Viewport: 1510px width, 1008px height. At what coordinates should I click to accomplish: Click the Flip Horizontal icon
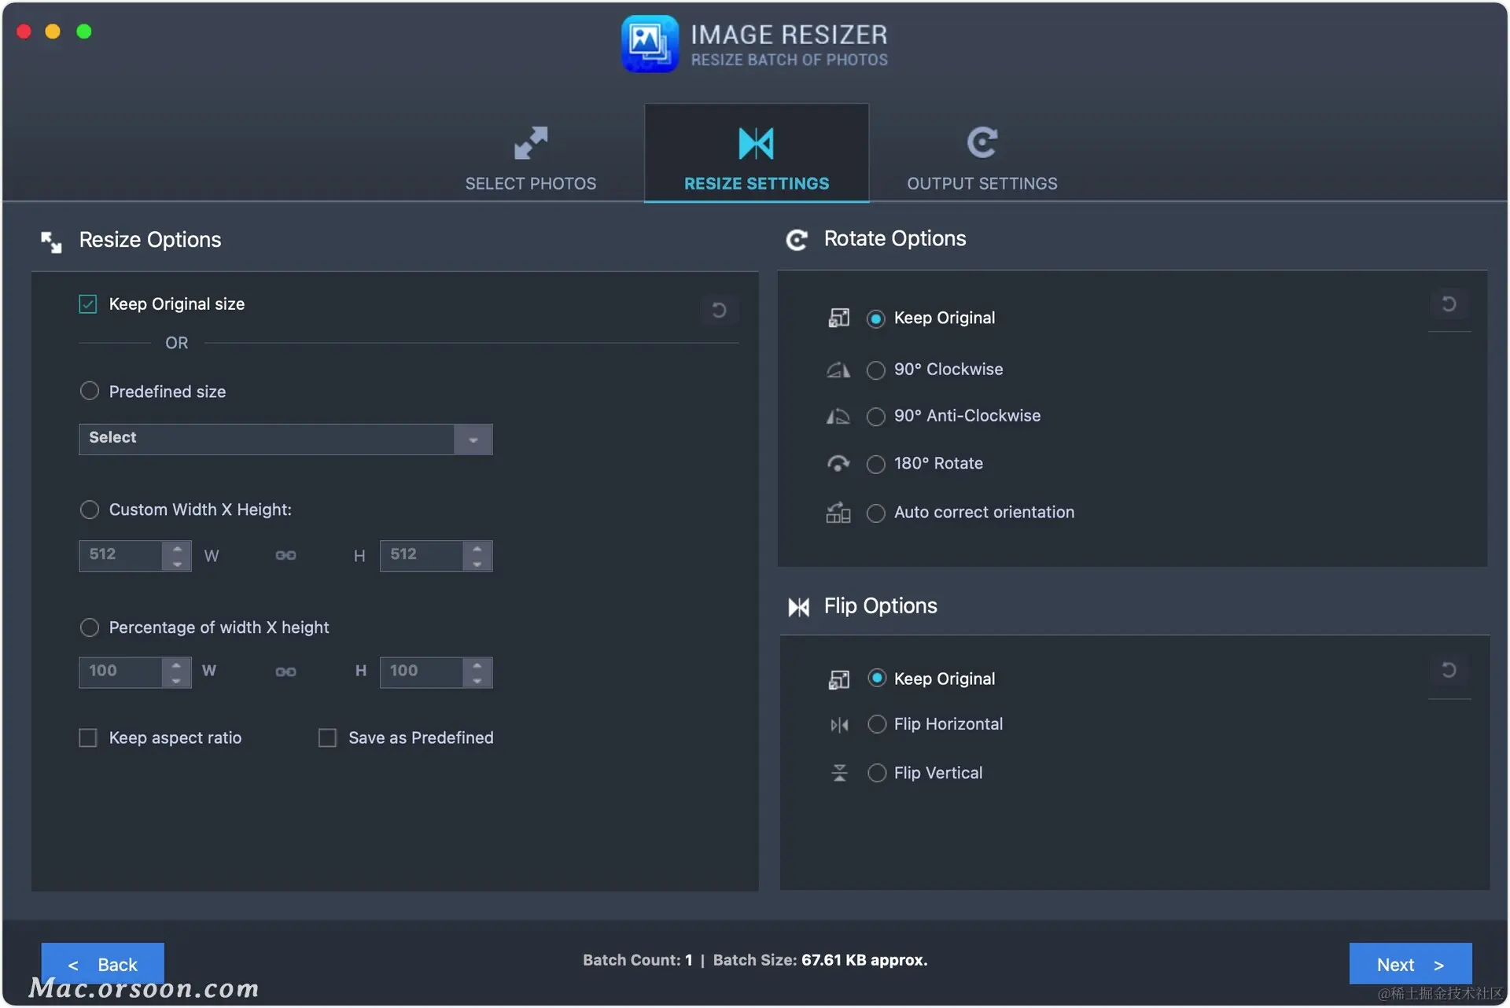pos(839,725)
